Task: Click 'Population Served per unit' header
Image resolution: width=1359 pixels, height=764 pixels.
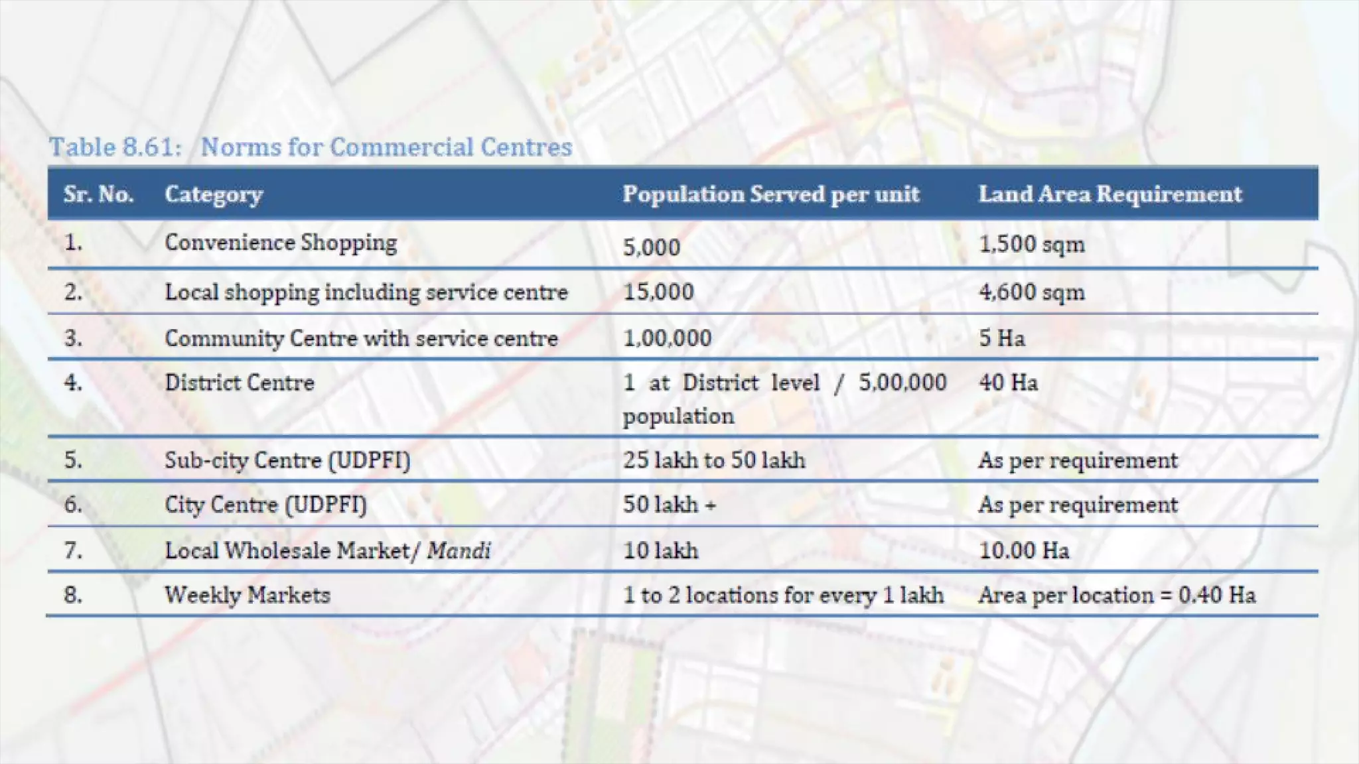Action: pyautogui.click(x=770, y=194)
